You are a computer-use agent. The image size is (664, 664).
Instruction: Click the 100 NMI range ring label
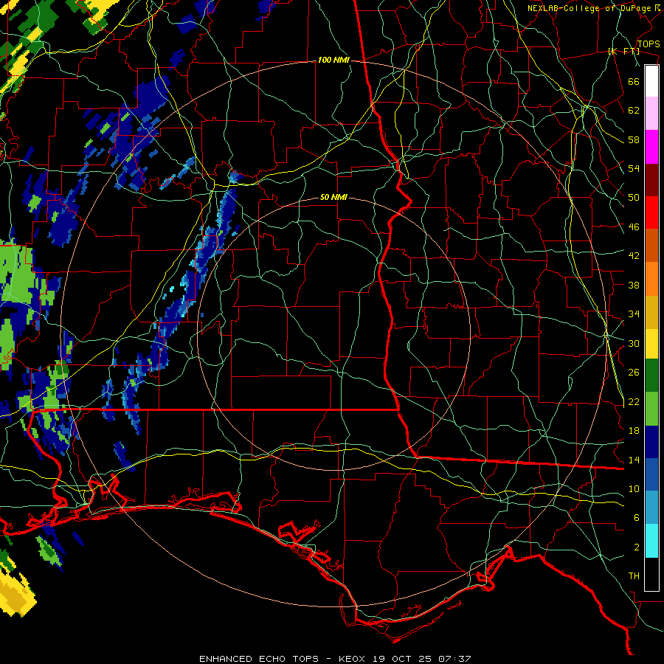[333, 60]
